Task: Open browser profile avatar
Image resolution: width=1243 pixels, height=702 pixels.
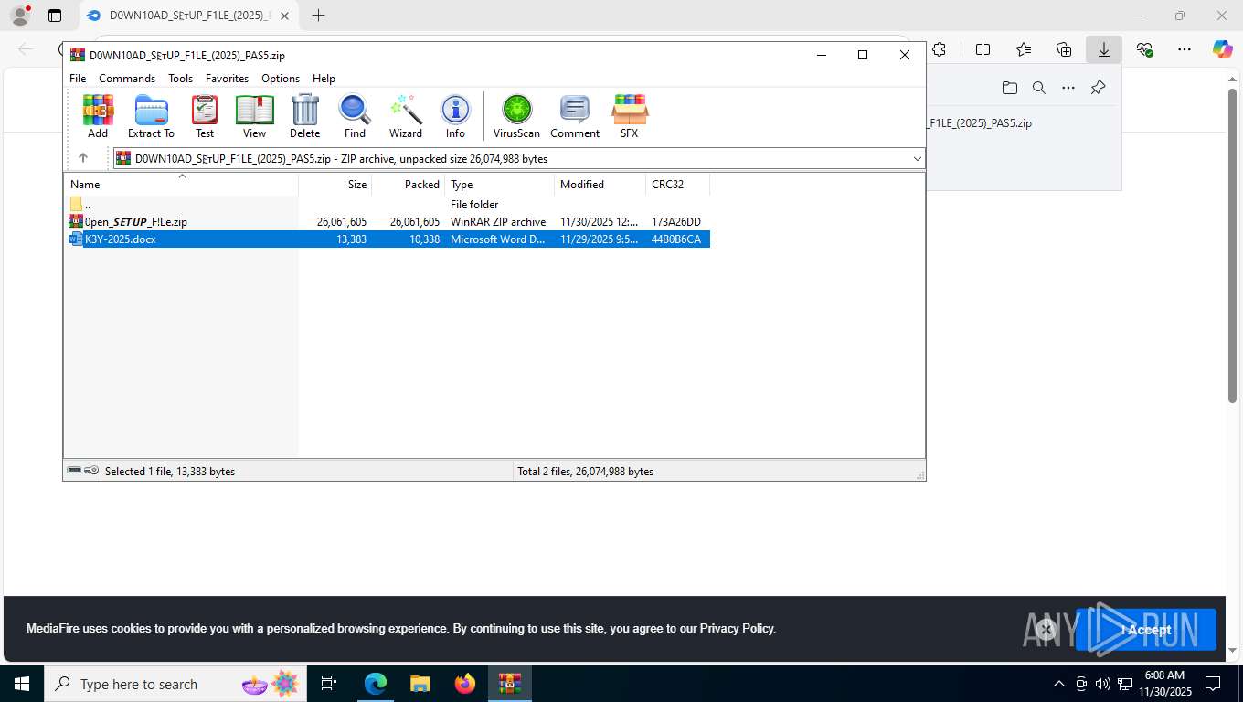Action: [x=20, y=16]
